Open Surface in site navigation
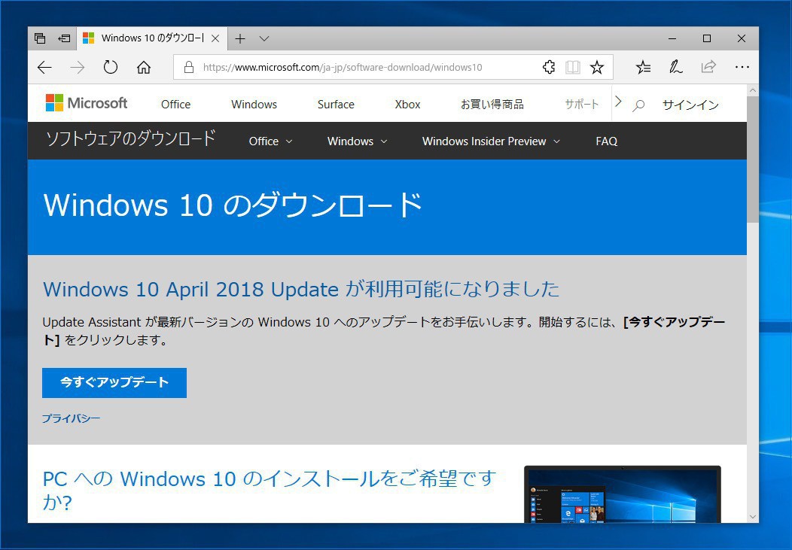The width and height of the screenshot is (792, 550). pyautogui.click(x=336, y=105)
